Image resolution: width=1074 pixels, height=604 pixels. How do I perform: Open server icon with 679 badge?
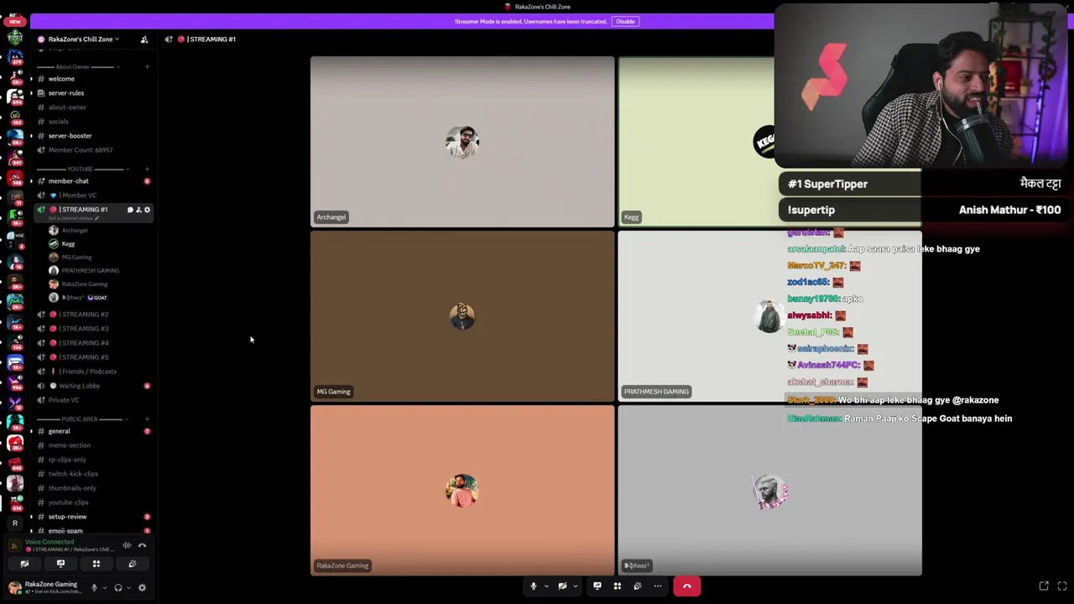[x=15, y=57]
